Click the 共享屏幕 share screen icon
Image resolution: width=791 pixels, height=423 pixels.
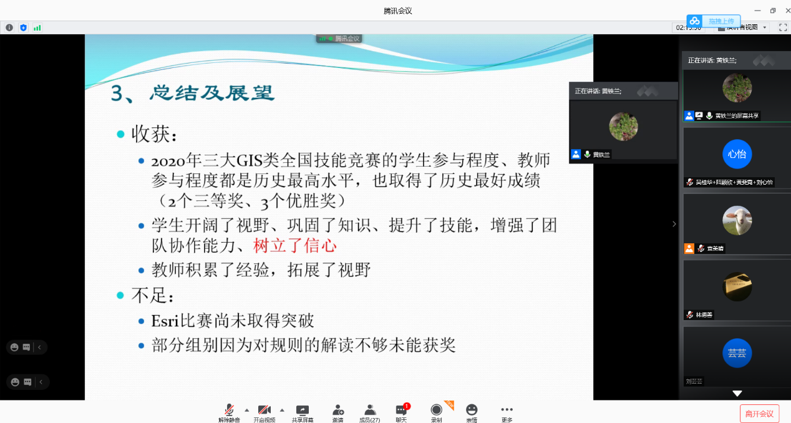pyautogui.click(x=303, y=412)
